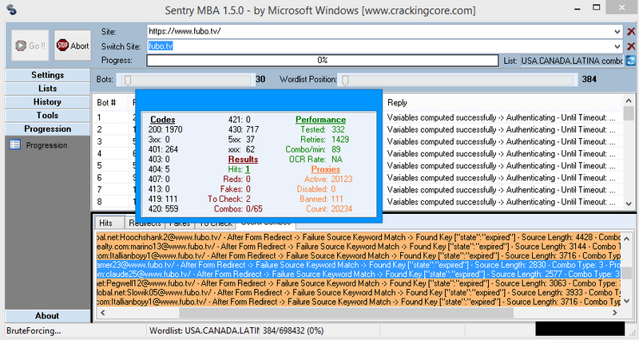Close the Sentry MBA window

coord(622,7)
